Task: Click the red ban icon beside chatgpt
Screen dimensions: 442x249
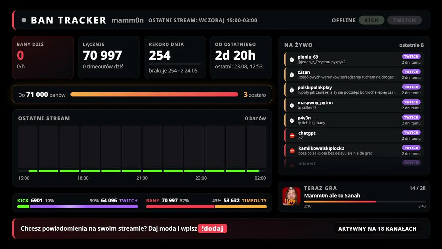Action: (x=292, y=136)
